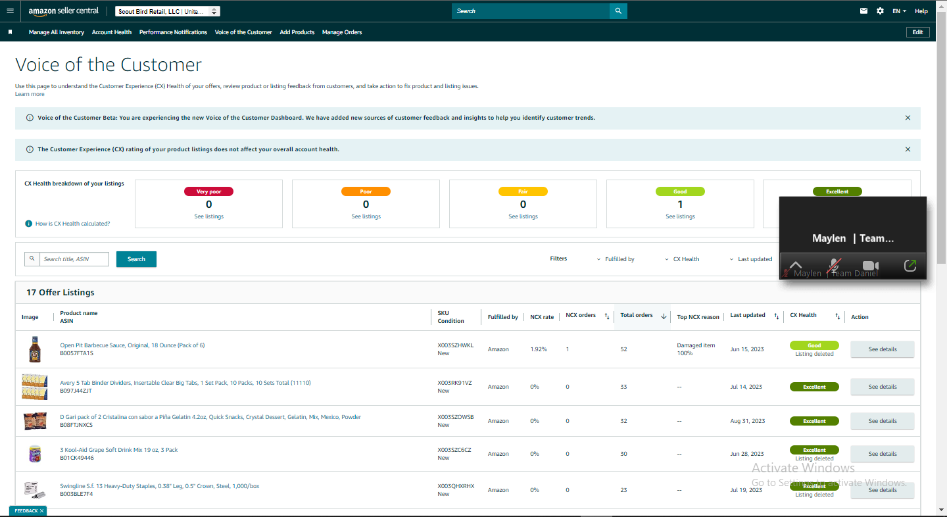The height and width of the screenshot is (517, 947).
Task: Click the info icon in the CX rating banner
Action: (x=30, y=149)
